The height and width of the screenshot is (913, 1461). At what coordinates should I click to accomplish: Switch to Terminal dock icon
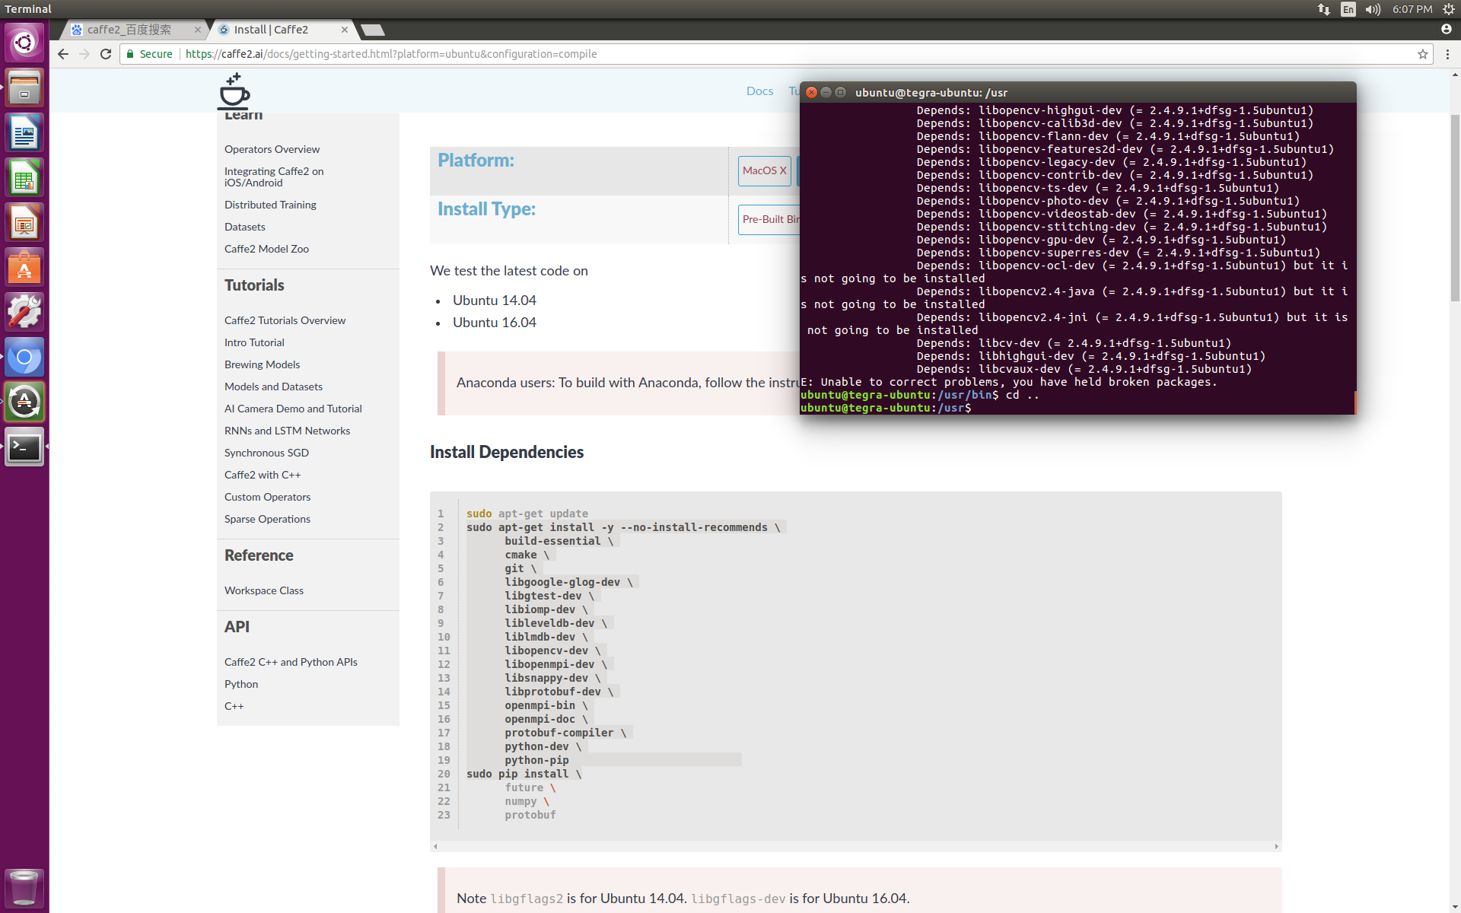[x=24, y=447]
